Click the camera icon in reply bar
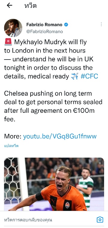The width and height of the screenshot is (108, 228). point(100,220)
